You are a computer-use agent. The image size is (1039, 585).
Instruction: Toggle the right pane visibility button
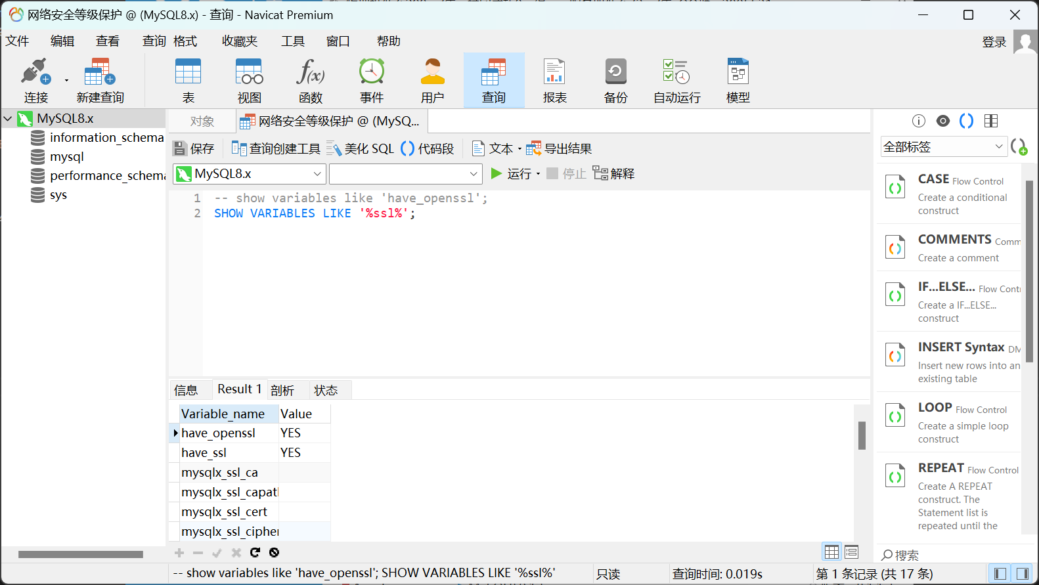pos(1022,574)
